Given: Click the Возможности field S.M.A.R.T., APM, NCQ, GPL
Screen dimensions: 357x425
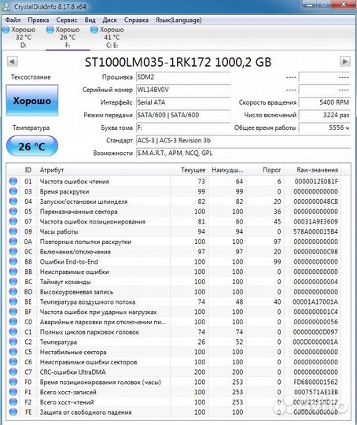Looking at the screenshot, I should click(x=243, y=153).
